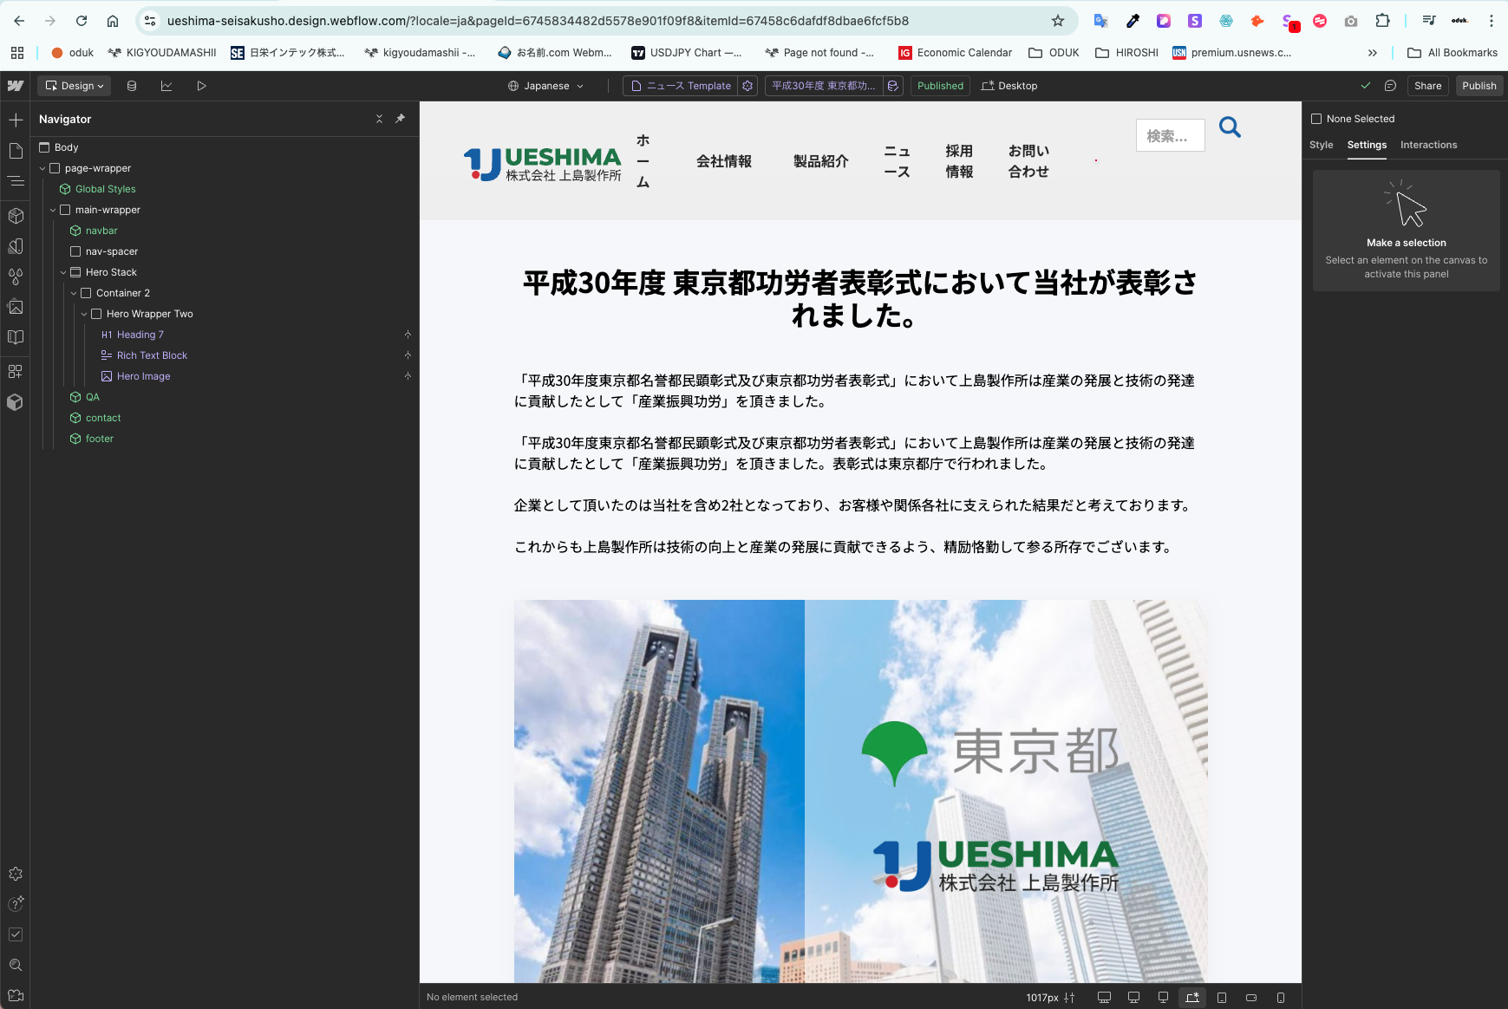Open the Design mode dropdown
The width and height of the screenshot is (1508, 1009).
coord(75,86)
